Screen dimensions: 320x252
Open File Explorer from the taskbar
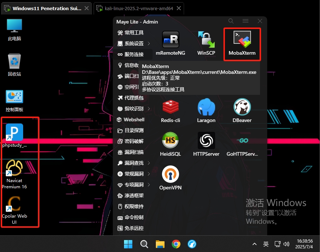click(160, 244)
